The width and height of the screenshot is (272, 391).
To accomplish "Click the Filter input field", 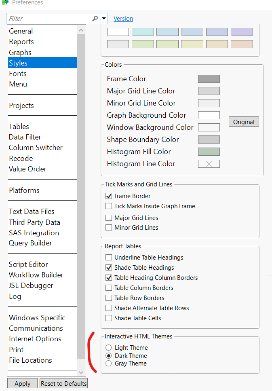I will [48, 19].
